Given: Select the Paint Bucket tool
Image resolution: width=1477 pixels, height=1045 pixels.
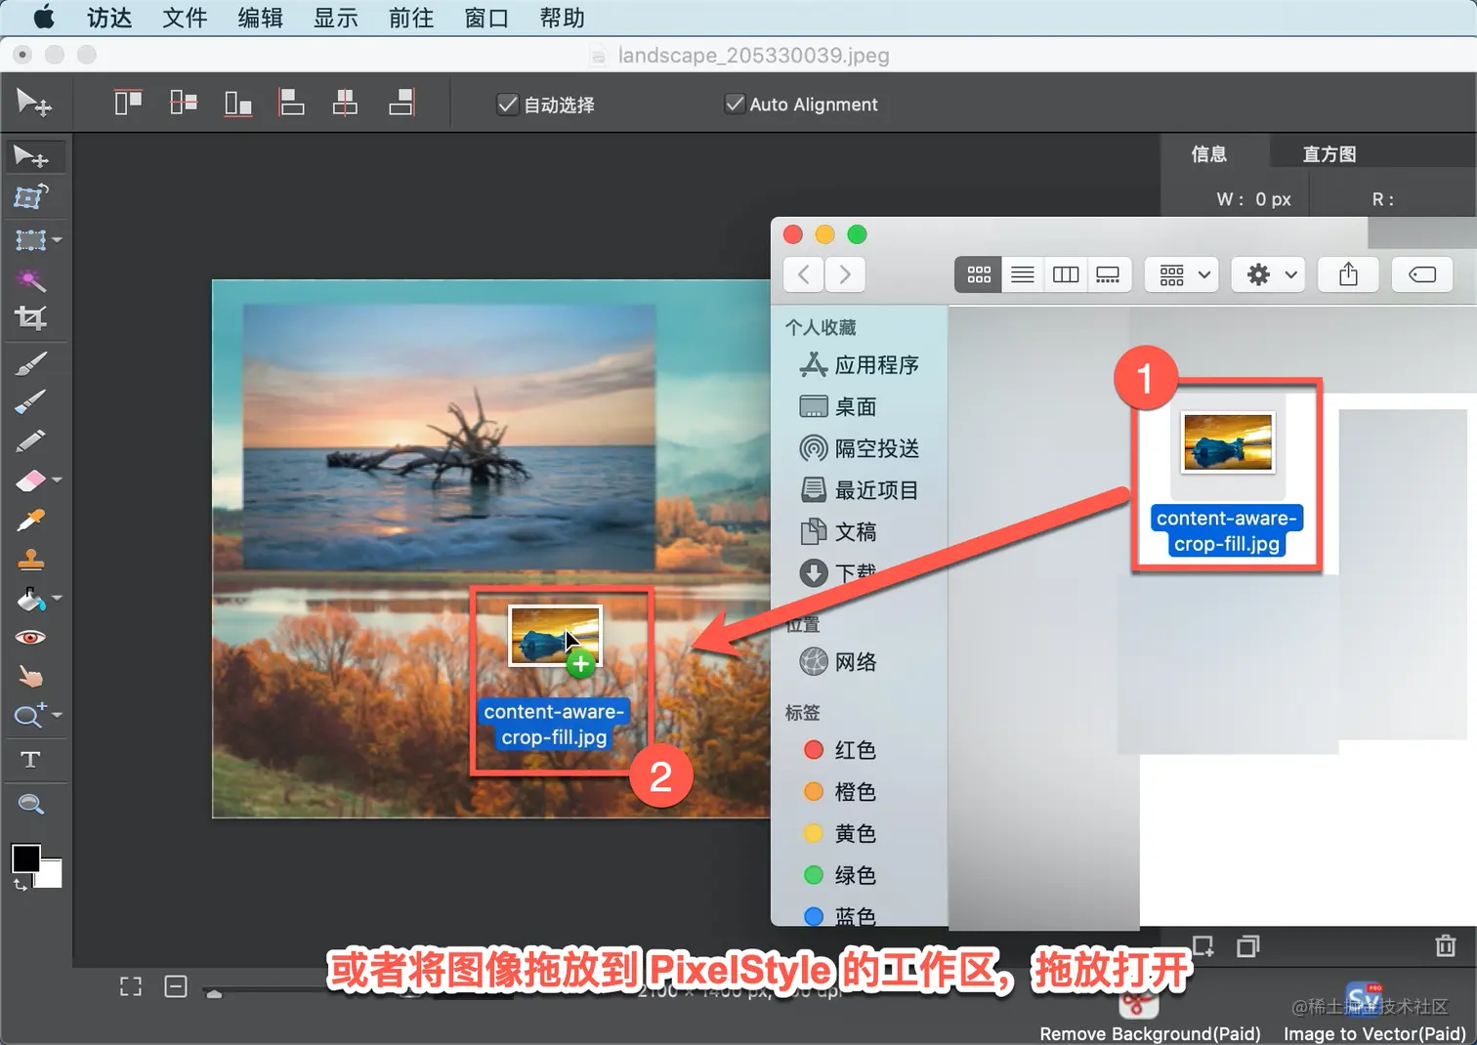Looking at the screenshot, I should 30,598.
